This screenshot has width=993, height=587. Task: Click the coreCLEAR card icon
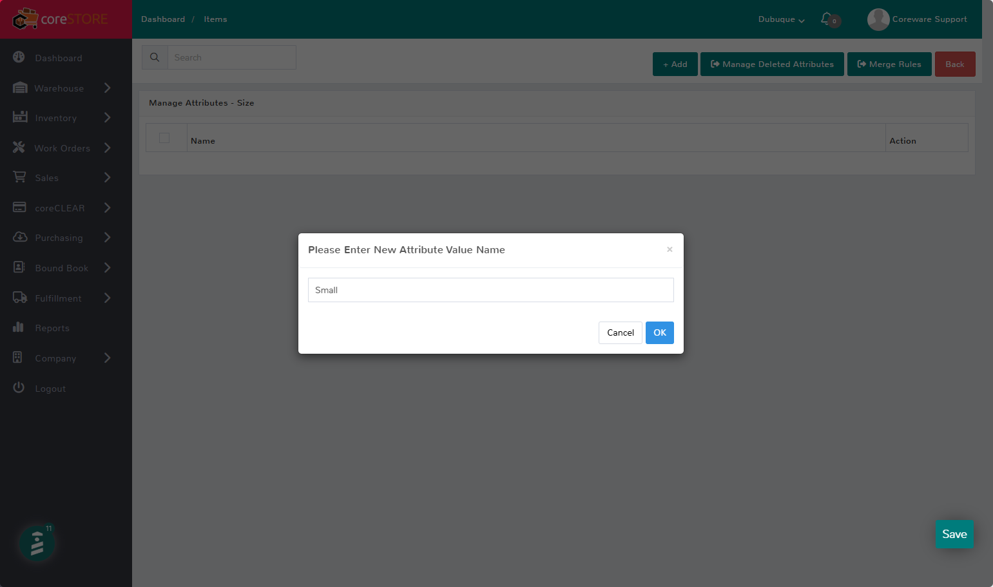(19, 207)
